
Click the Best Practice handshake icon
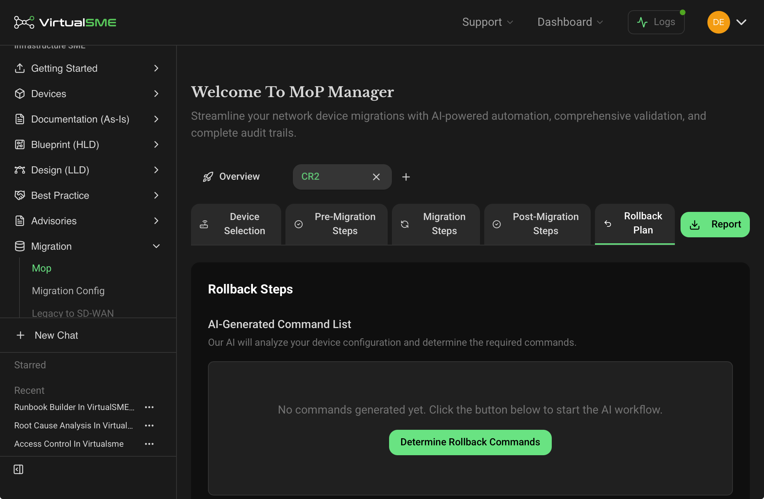(20, 195)
